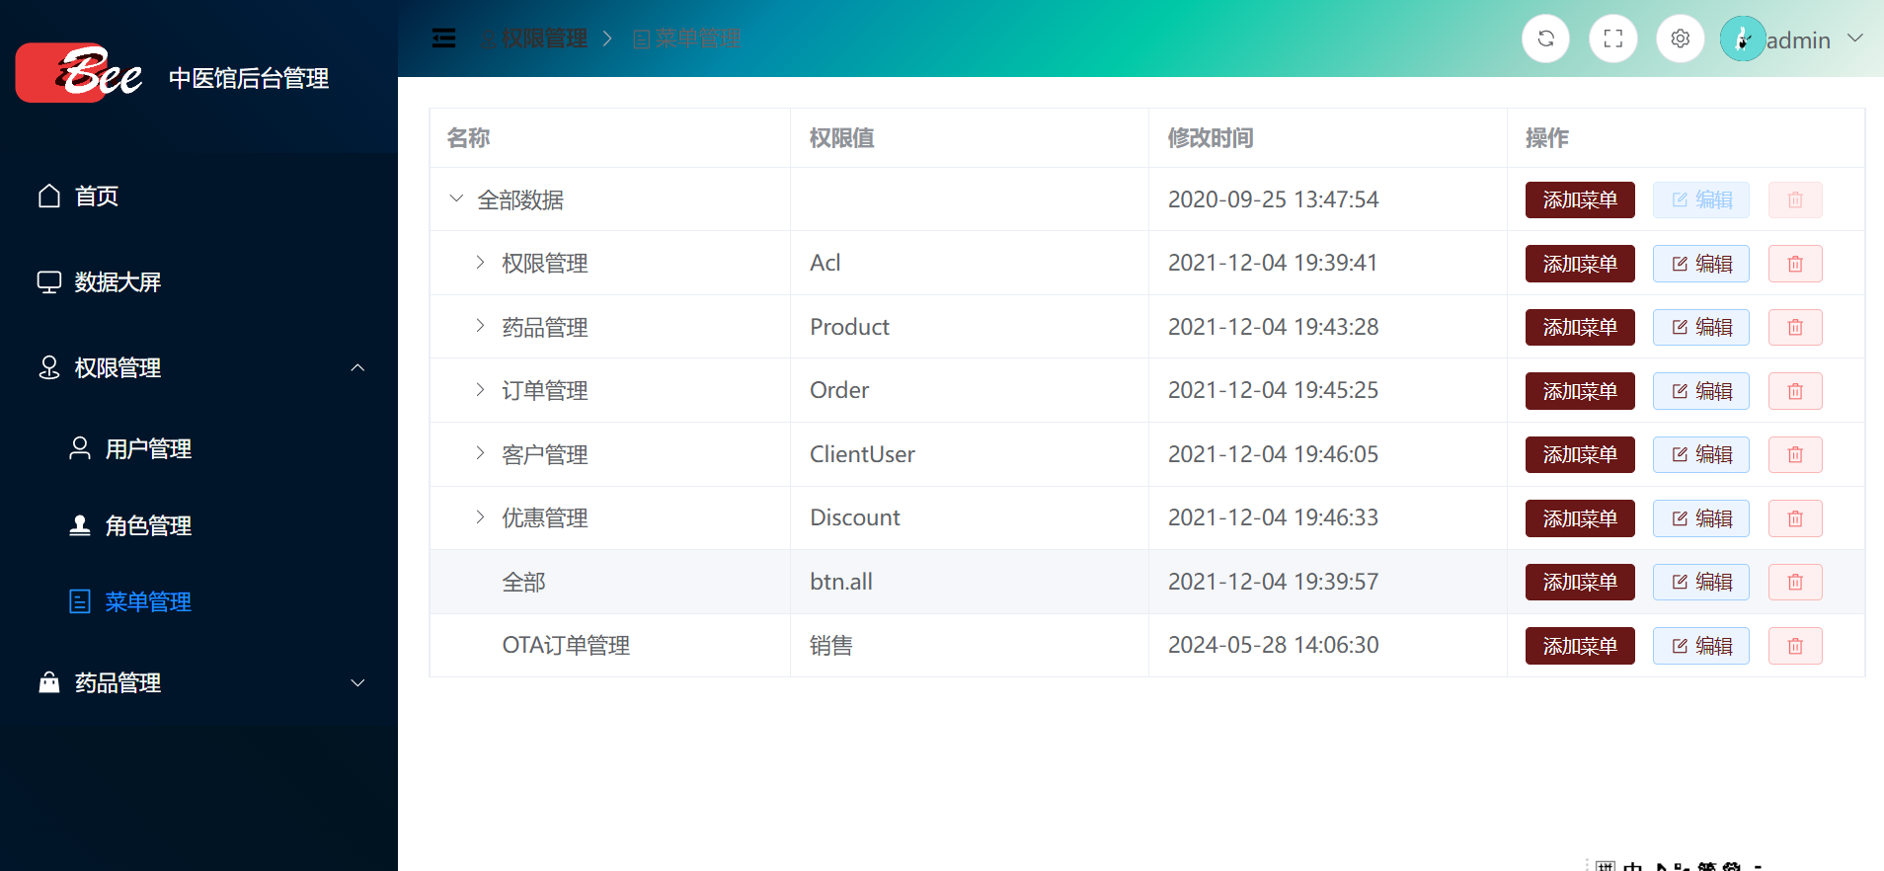Click the refresh icon in header
The width and height of the screenshot is (1884, 871).
coord(1545,39)
